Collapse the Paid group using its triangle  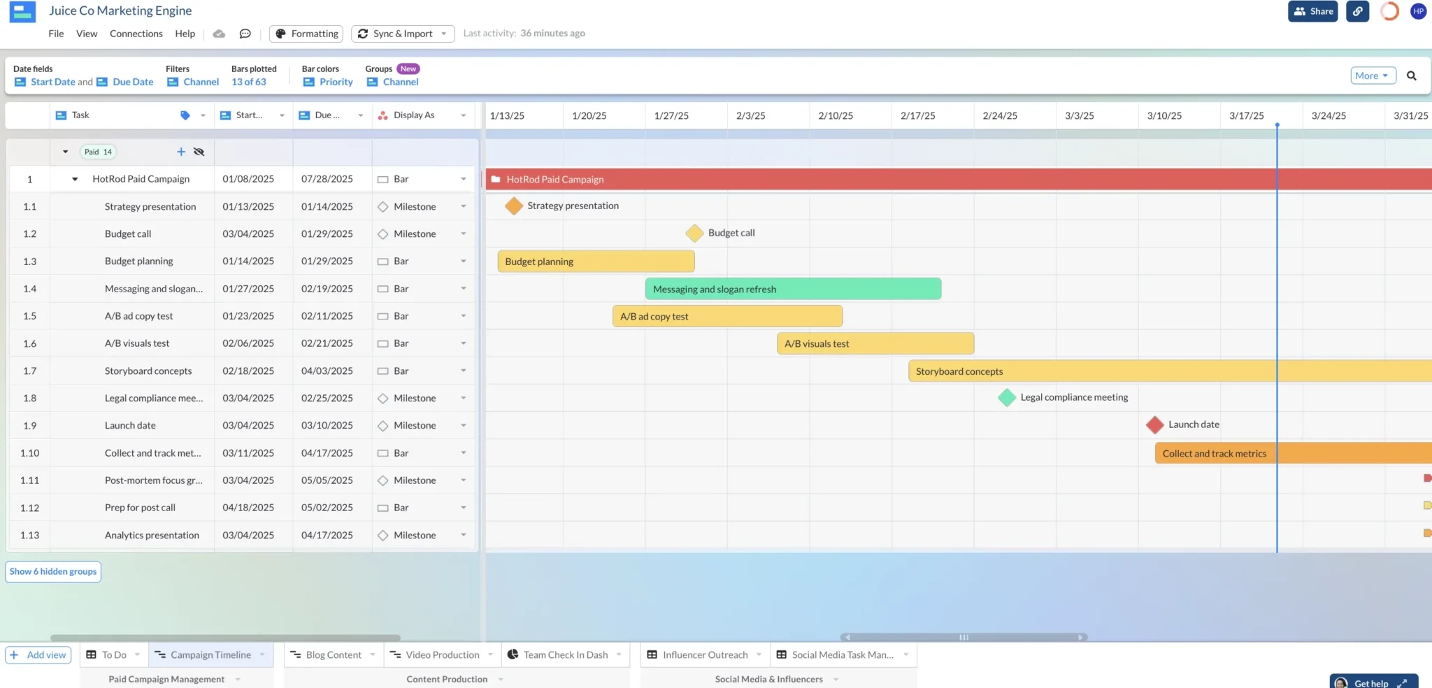point(65,151)
